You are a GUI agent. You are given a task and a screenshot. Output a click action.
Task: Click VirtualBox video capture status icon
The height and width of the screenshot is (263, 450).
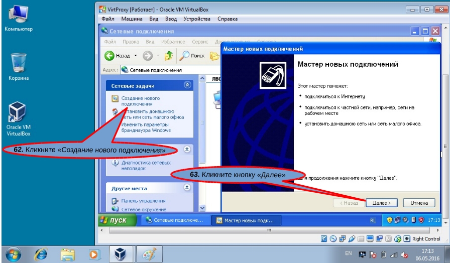pos(379,238)
